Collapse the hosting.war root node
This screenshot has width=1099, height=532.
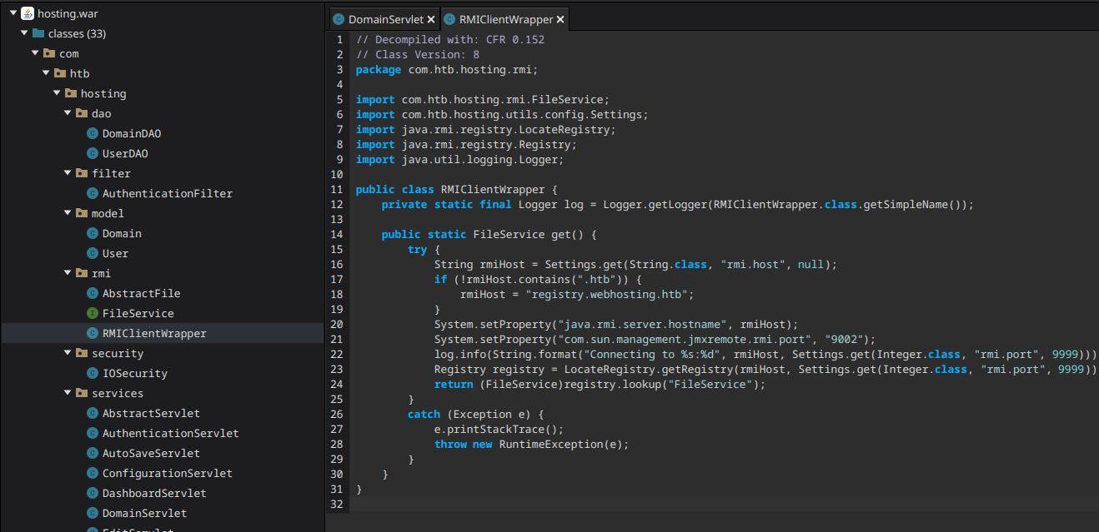pos(13,13)
